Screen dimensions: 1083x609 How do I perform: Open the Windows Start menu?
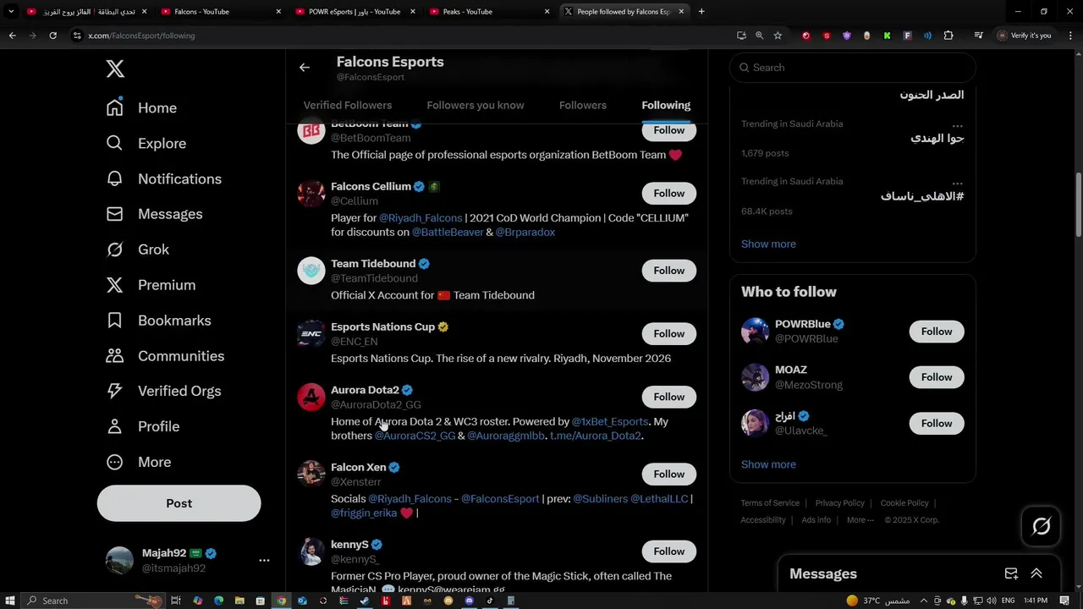point(9,601)
